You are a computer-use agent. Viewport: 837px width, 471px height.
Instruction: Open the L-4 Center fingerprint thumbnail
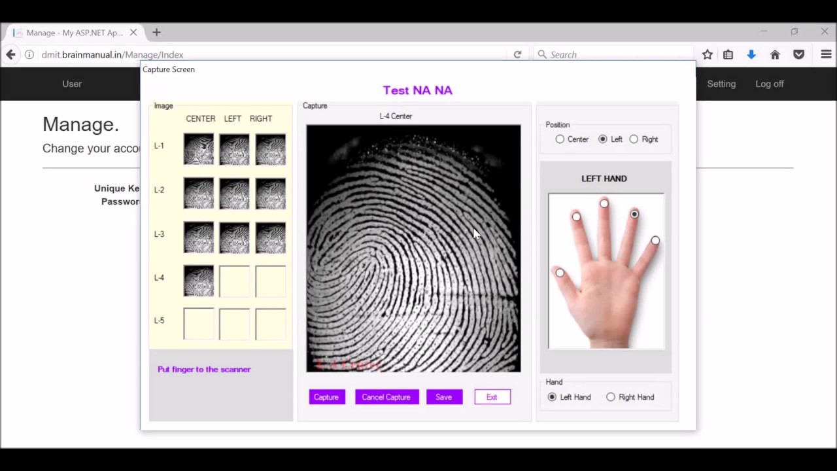point(199,281)
